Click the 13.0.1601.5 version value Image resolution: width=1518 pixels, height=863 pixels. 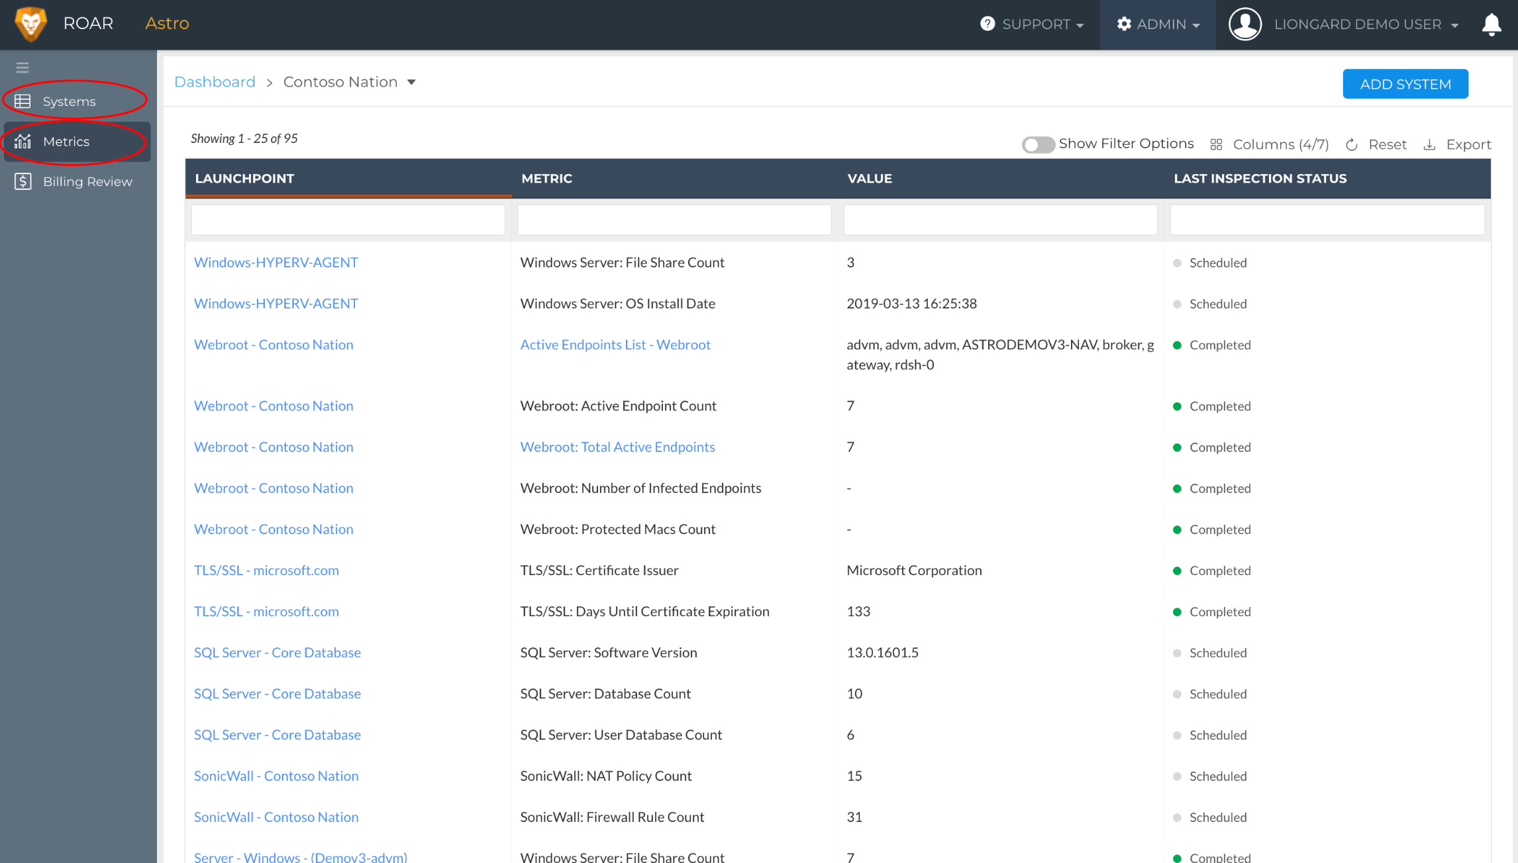tap(882, 653)
